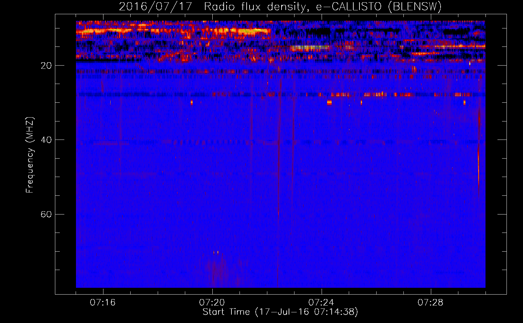Click the 'Start Time (17-Jul-16 07:14:38)' label
The image size is (523, 323).
(x=280, y=312)
